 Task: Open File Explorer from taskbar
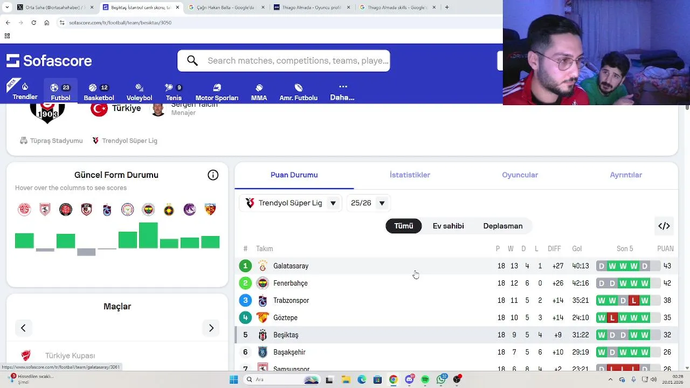[346, 380]
